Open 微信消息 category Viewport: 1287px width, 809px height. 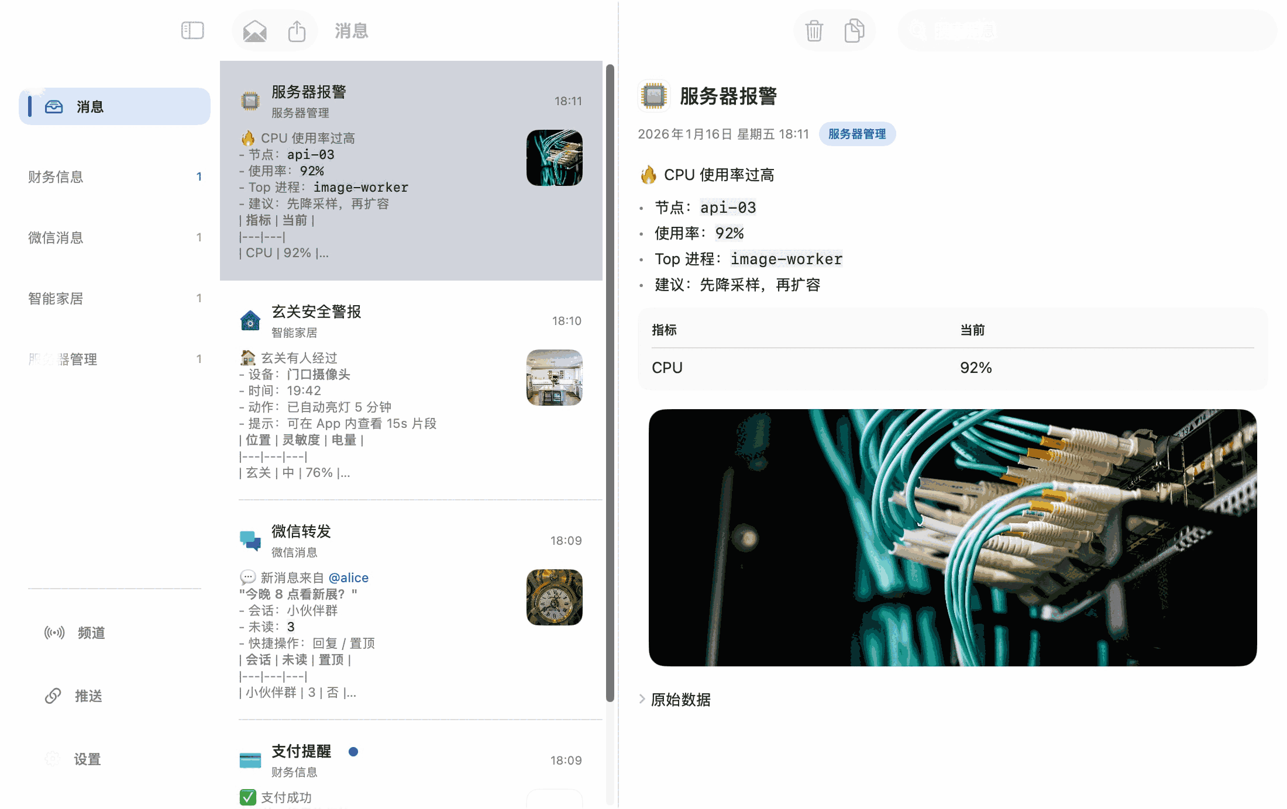point(56,237)
